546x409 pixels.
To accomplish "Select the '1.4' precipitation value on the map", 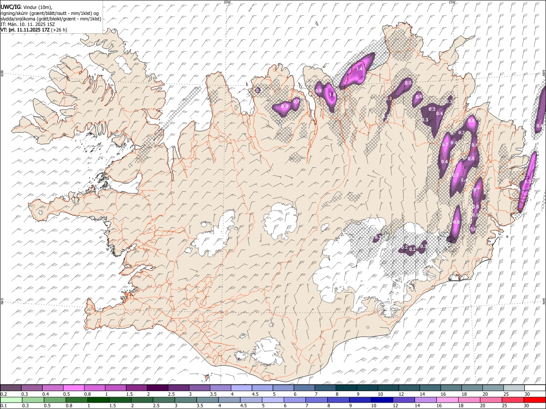I will (x=359, y=69).
